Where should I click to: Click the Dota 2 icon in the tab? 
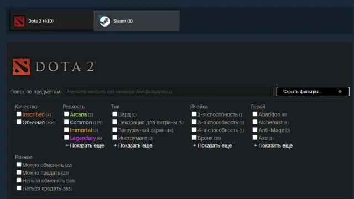[x=19, y=21]
